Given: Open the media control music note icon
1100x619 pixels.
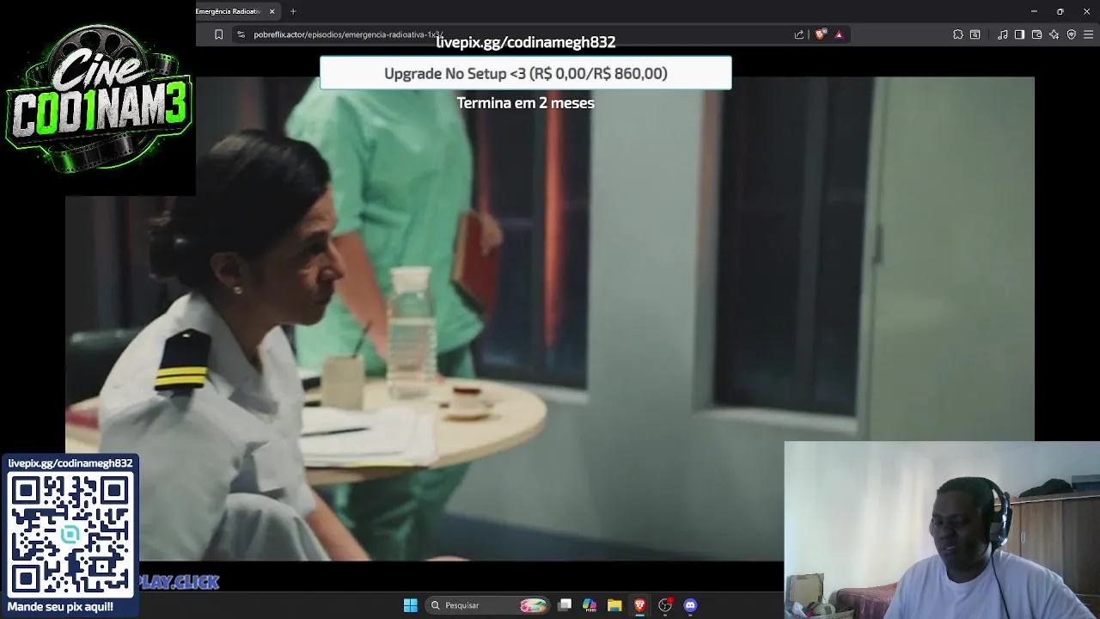Looking at the screenshot, I should tap(1003, 34).
